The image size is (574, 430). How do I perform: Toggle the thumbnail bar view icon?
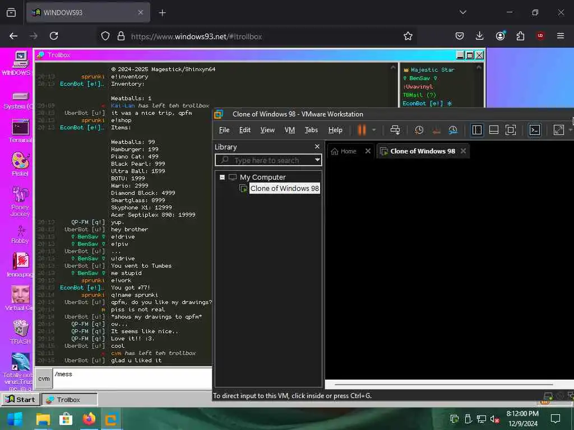coord(493,130)
